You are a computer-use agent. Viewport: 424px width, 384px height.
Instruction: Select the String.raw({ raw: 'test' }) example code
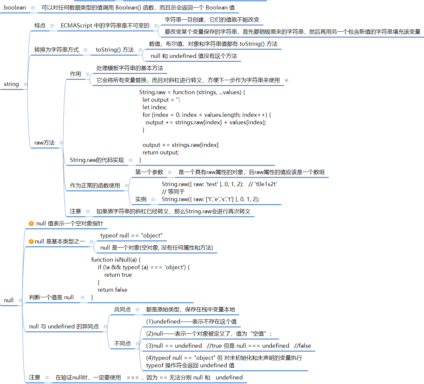tap(219, 192)
